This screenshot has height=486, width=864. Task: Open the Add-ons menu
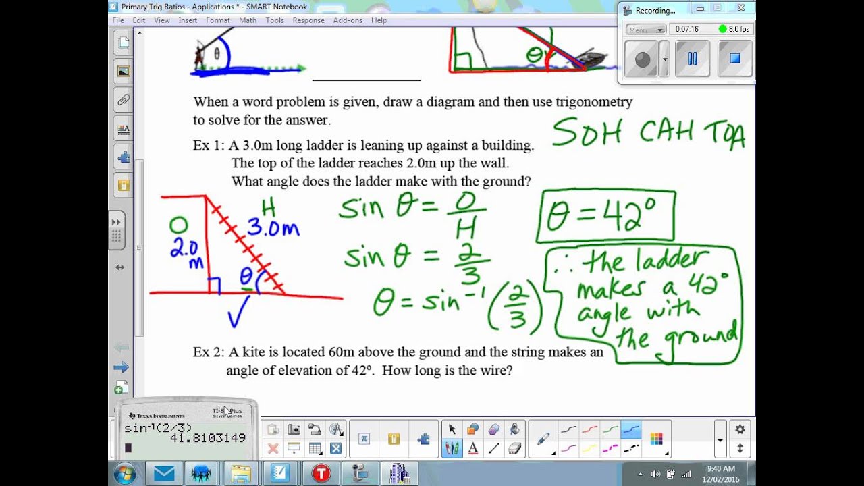point(348,20)
